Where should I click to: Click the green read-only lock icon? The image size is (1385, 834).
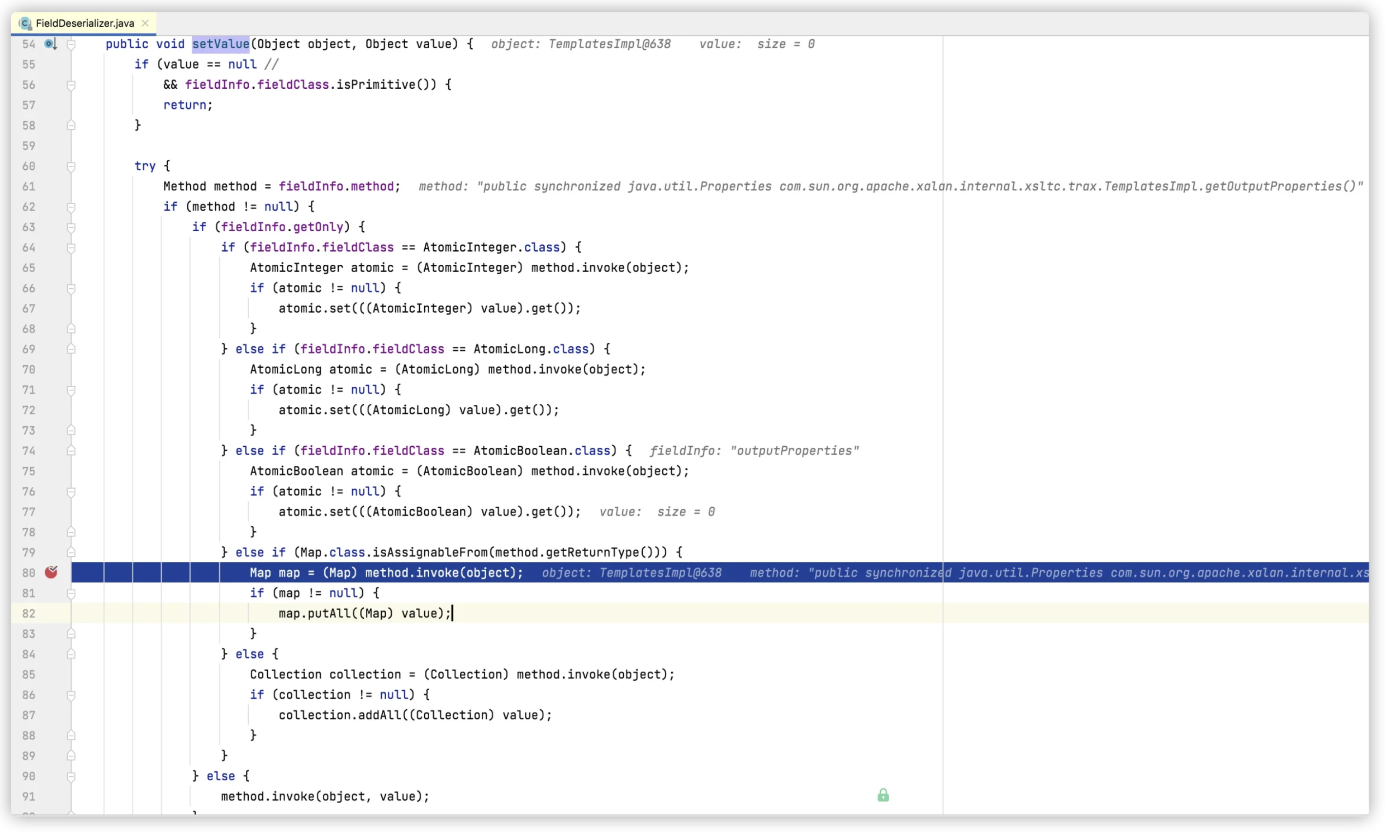click(x=883, y=796)
